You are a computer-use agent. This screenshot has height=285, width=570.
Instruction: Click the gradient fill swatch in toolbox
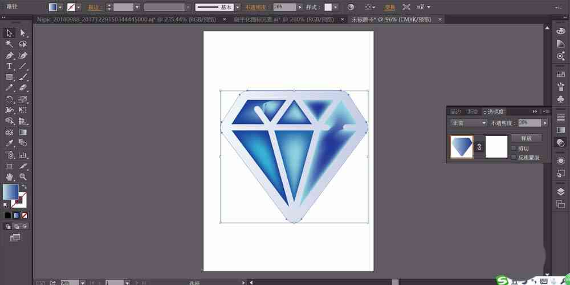(x=11, y=192)
